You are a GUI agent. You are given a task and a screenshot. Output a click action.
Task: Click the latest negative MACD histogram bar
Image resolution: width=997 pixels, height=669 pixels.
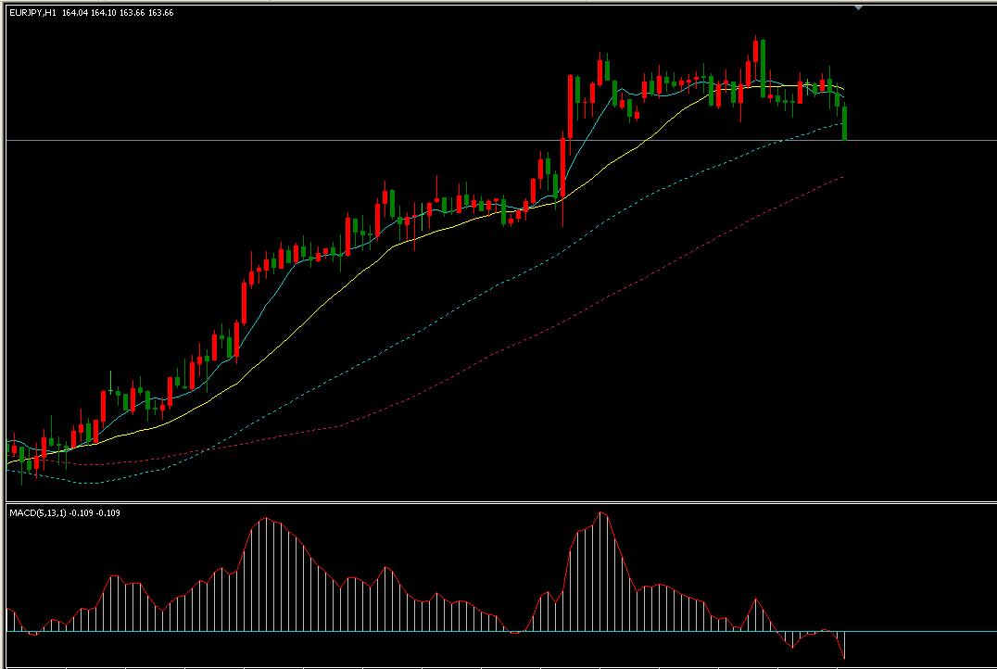pos(844,644)
